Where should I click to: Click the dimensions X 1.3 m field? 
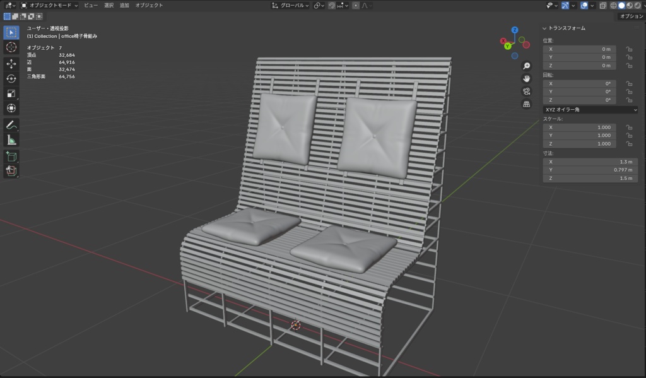tap(590, 162)
